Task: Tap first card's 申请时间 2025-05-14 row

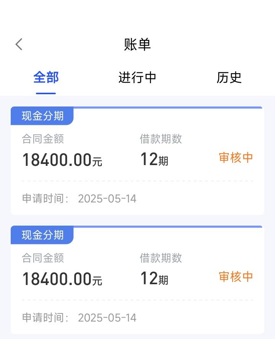Action: [79, 198]
